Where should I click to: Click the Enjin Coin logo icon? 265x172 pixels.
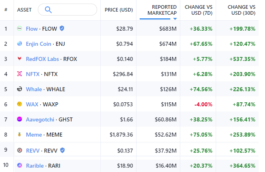pyautogui.click(x=19, y=43)
